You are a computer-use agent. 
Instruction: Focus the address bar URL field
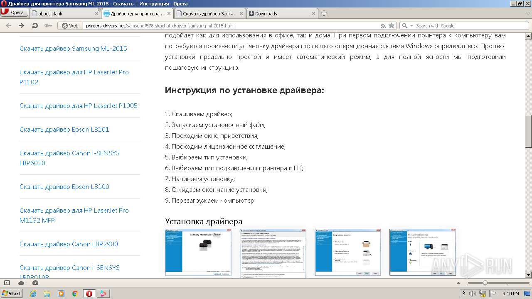pos(231,26)
